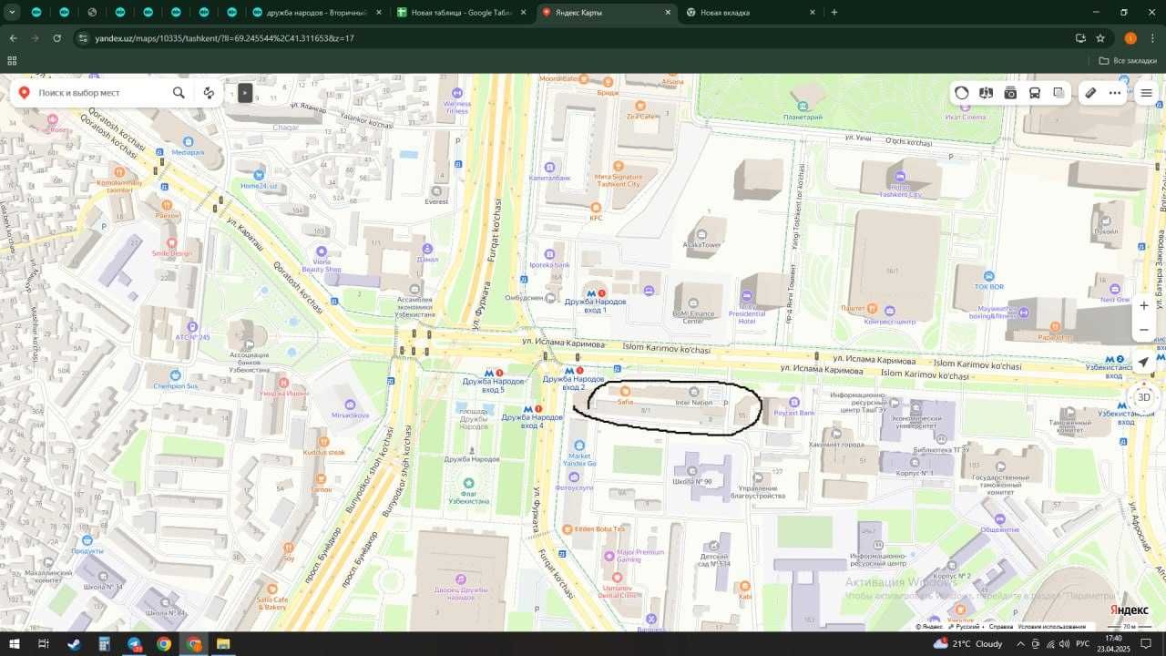Viewport: 1166px width, 656px height.
Task: Click the Inter Nation marker
Action: coord(694,392)
